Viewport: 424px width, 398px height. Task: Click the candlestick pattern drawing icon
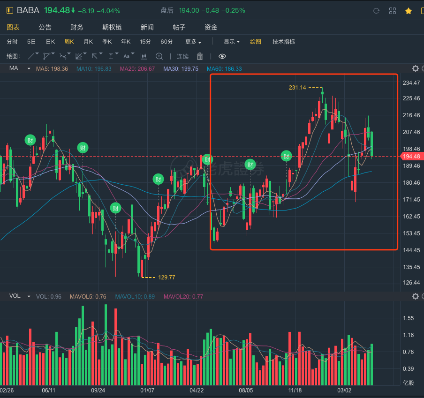(144, 56)
